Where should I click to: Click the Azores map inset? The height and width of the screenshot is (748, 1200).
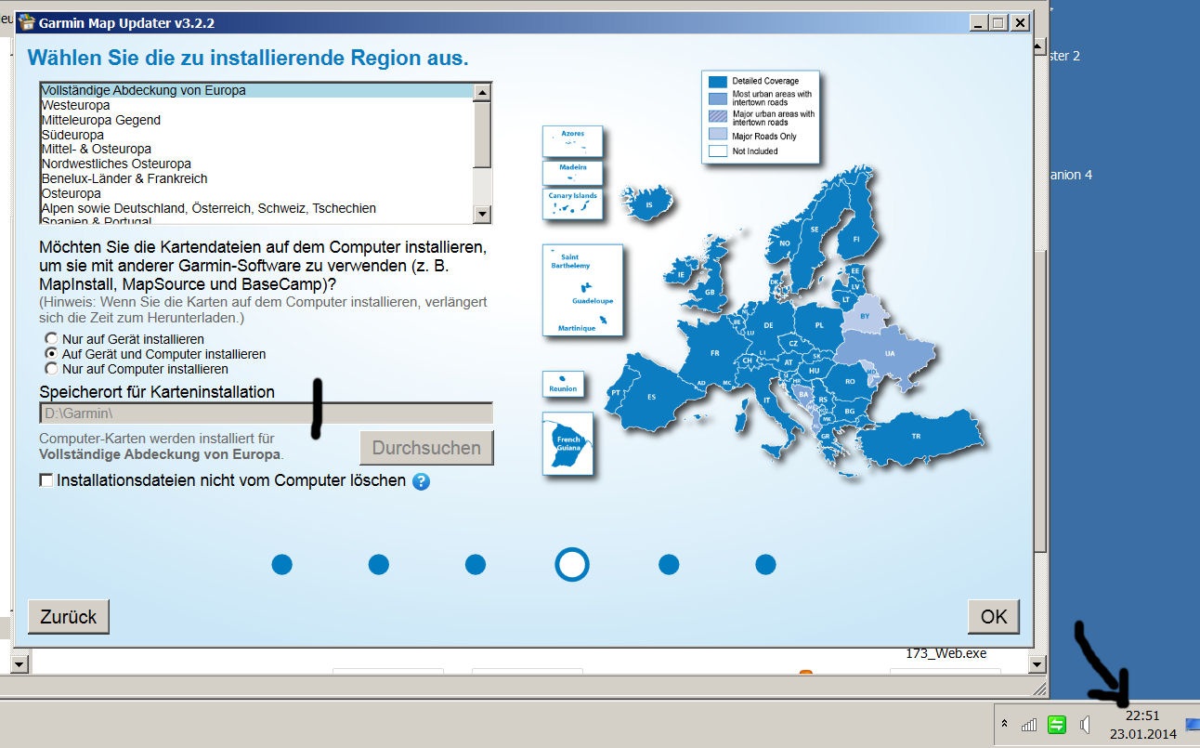(x=572, y=141)
